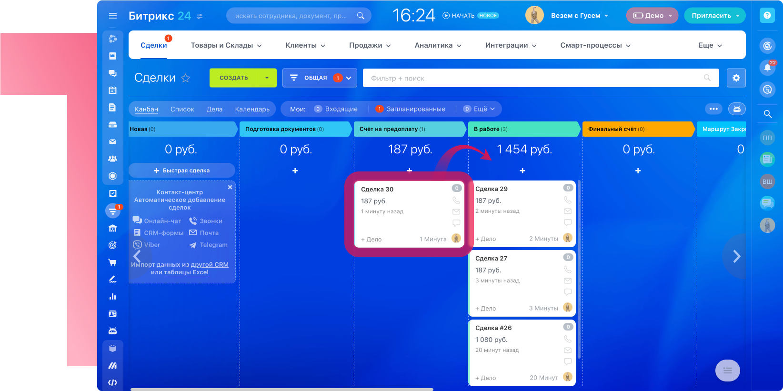Image resolution: width=783 pixels, height=391 pixels.
Task: Select the Список view tab
Action: 182,109
